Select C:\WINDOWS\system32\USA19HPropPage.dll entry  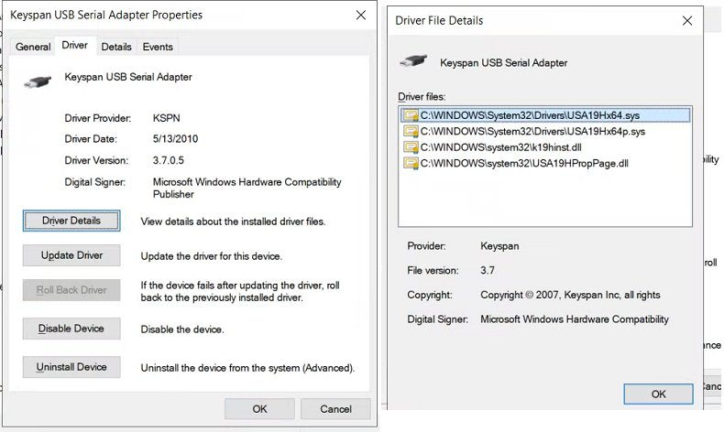click(524, 163)
